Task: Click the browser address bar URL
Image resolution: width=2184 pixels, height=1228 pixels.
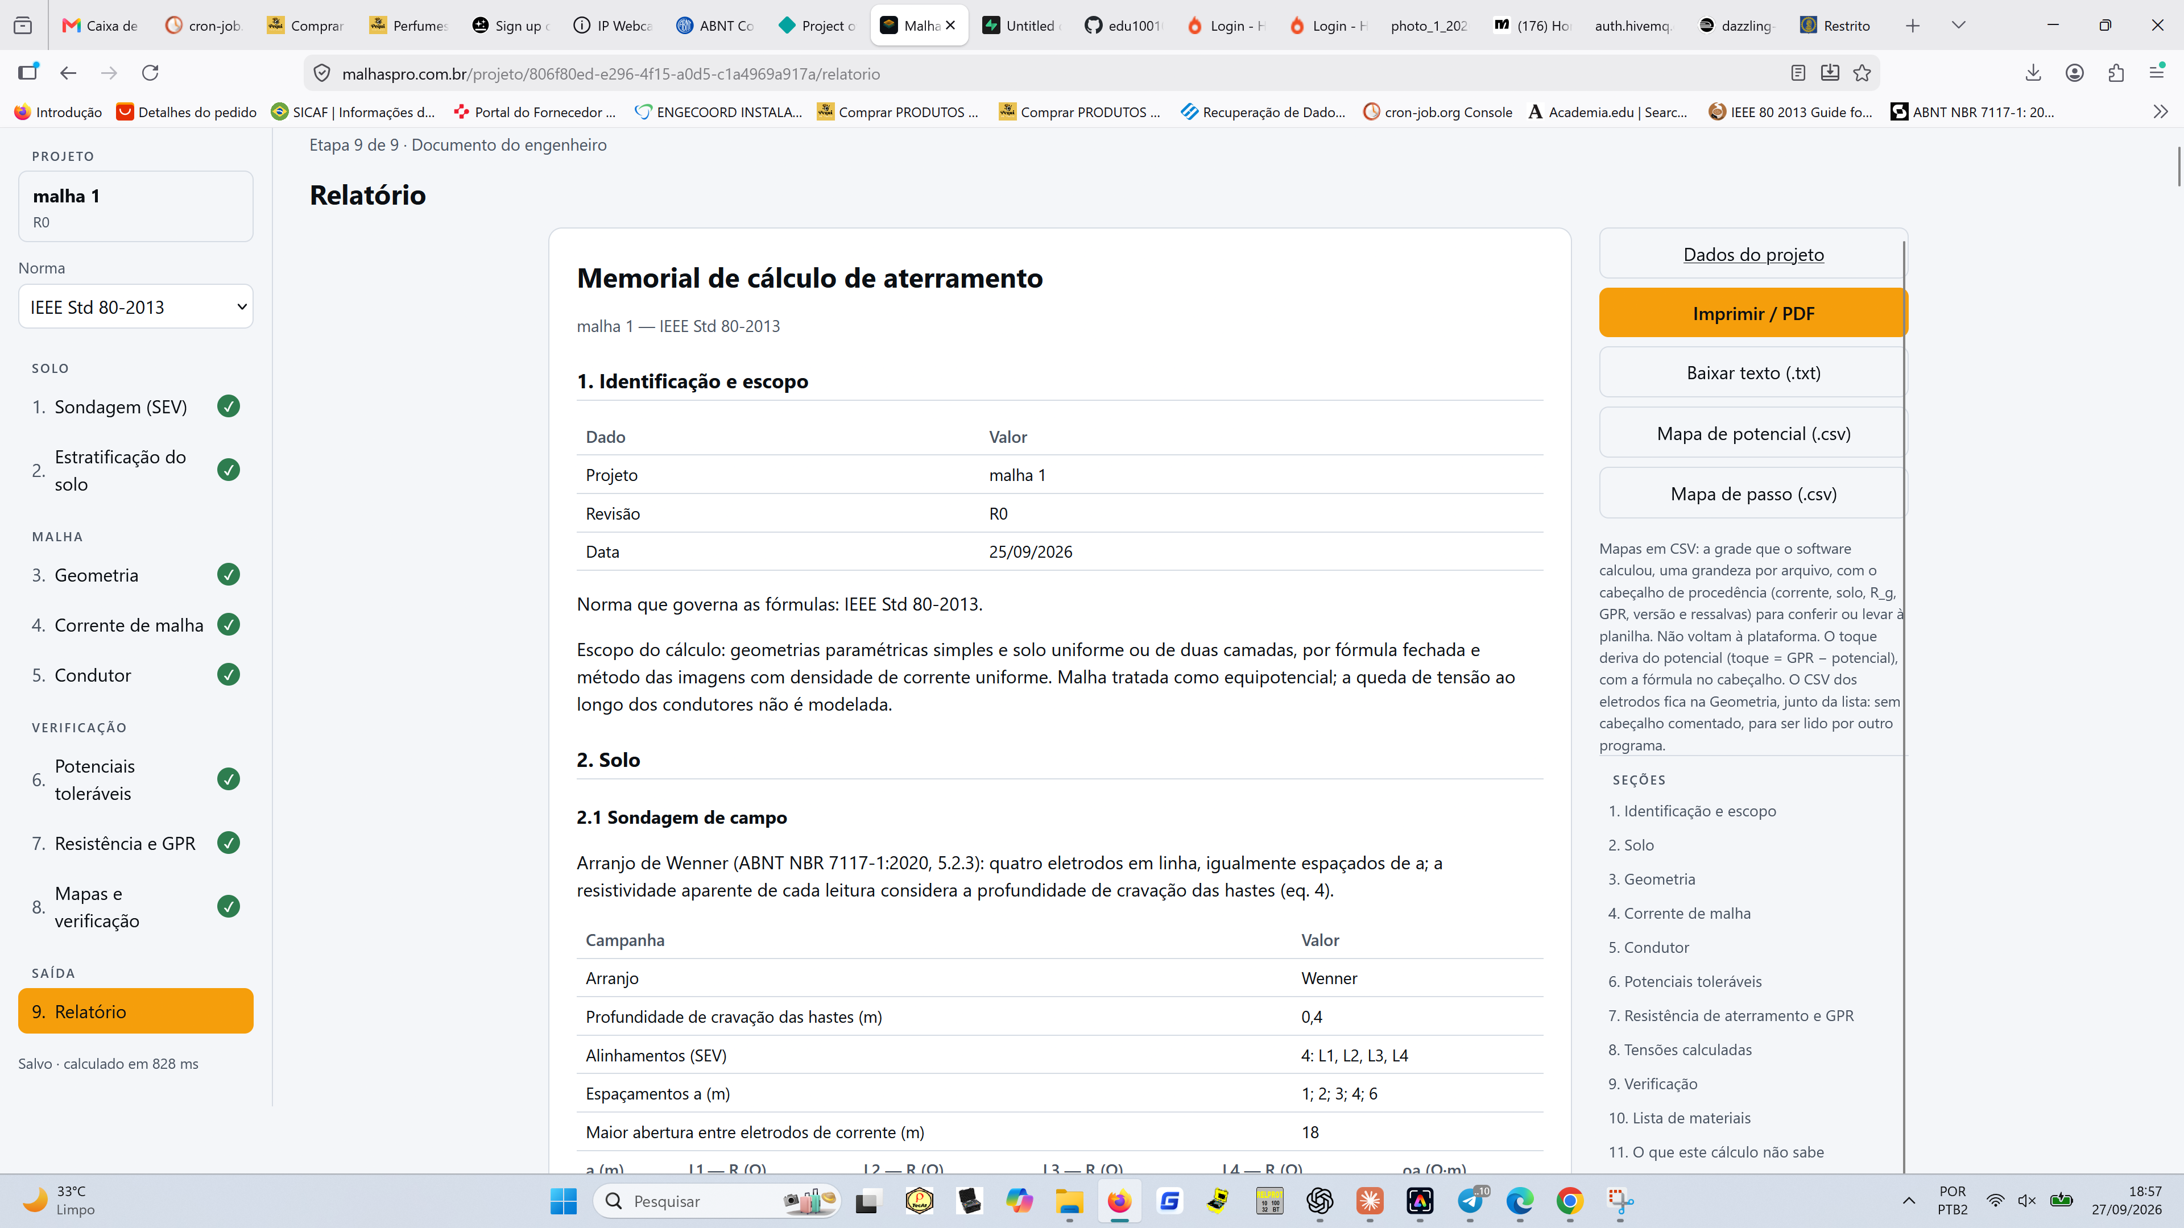Action: [610, 74]
